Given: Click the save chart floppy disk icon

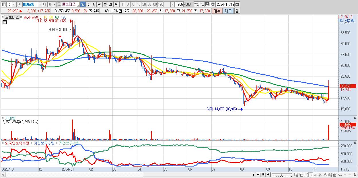Looking at the screenshot, I should click(207, 4).
